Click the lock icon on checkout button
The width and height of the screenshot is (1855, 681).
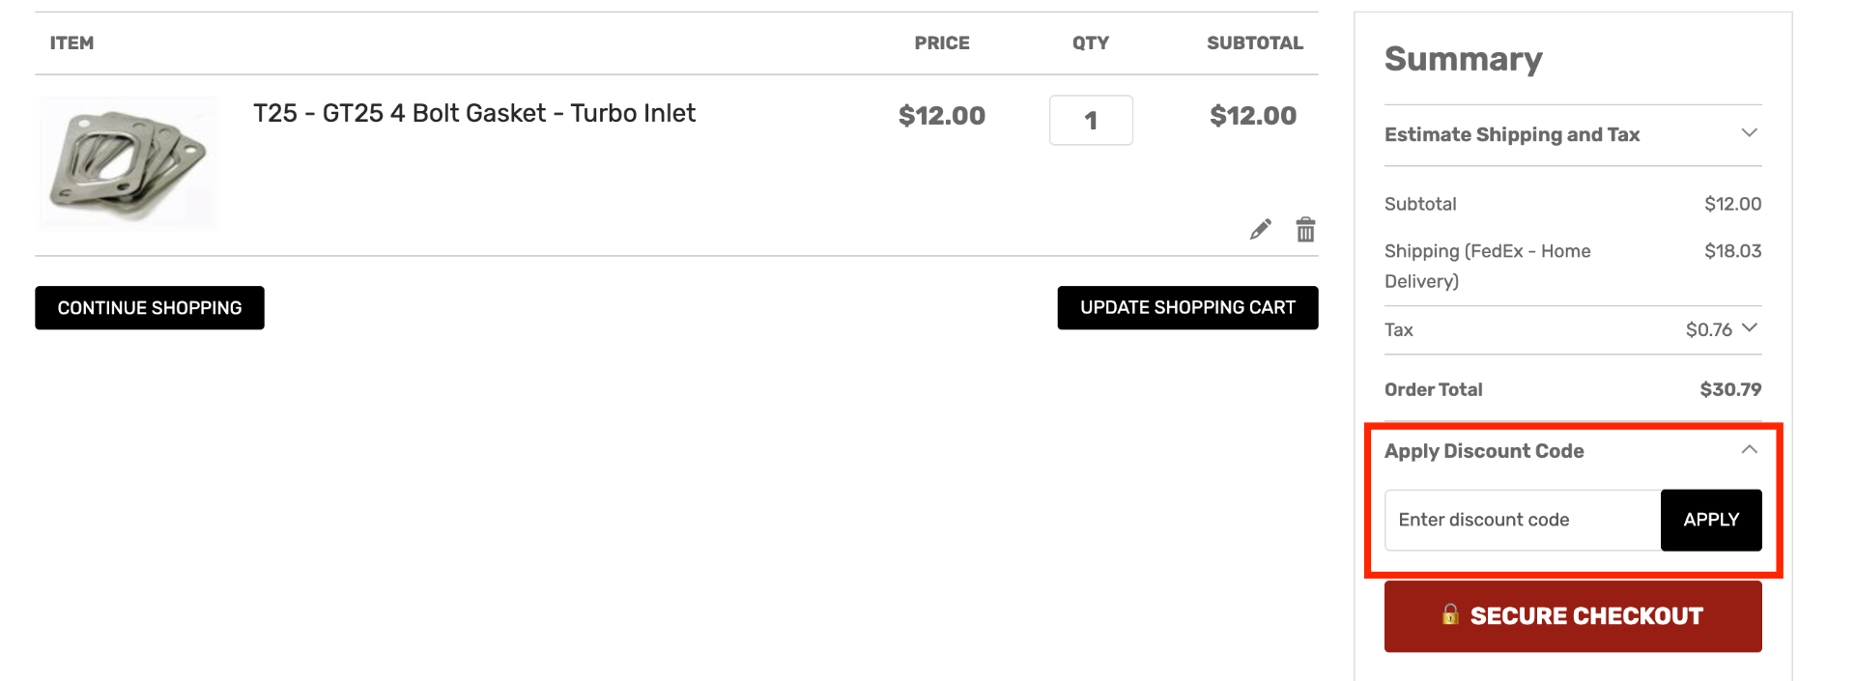(1450, 614)
